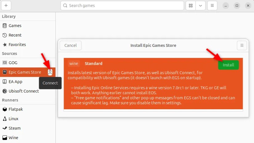Select the Steam runner
This screenshot has height=143, width=254.
(28, 128)
